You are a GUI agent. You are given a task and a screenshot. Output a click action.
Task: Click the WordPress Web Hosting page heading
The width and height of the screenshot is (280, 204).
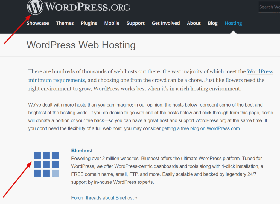coord(81,45)
